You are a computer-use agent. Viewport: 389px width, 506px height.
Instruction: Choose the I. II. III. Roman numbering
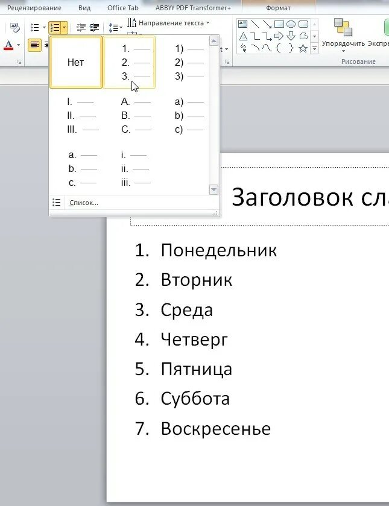[76, 116]
